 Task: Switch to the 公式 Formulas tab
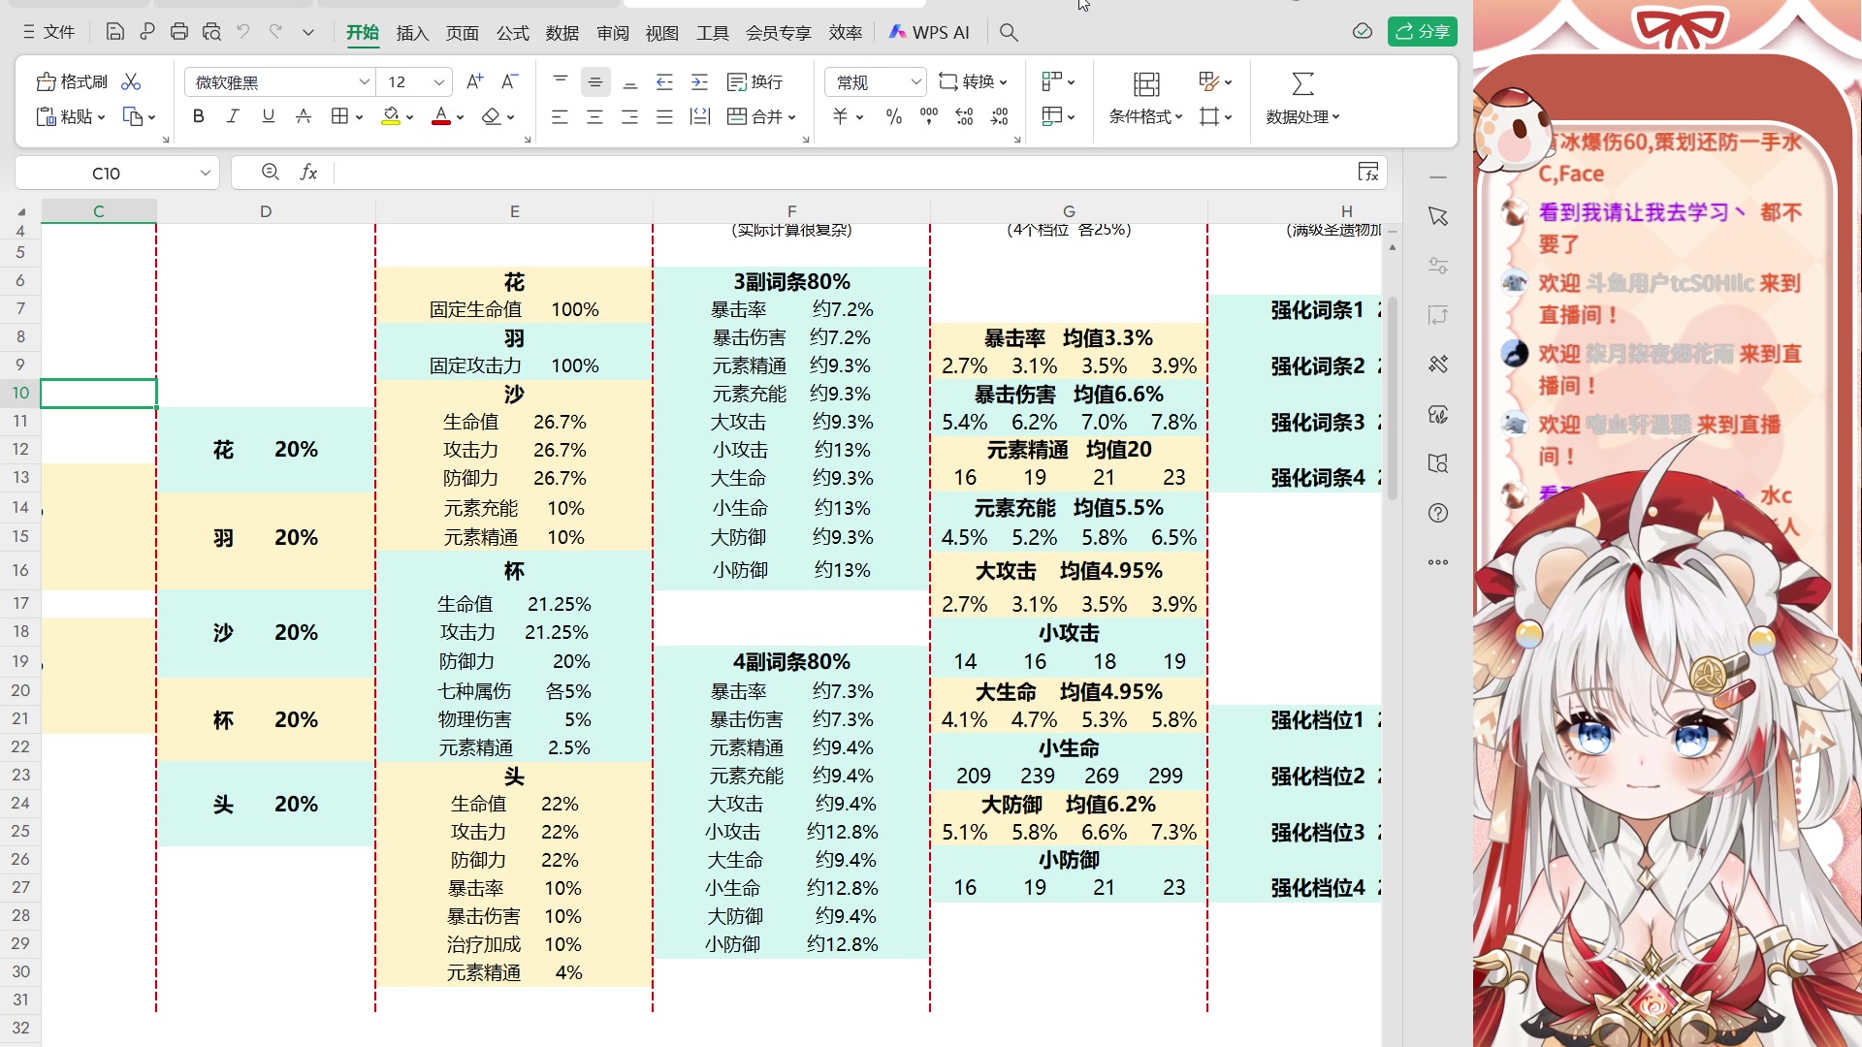coord(513,33)
